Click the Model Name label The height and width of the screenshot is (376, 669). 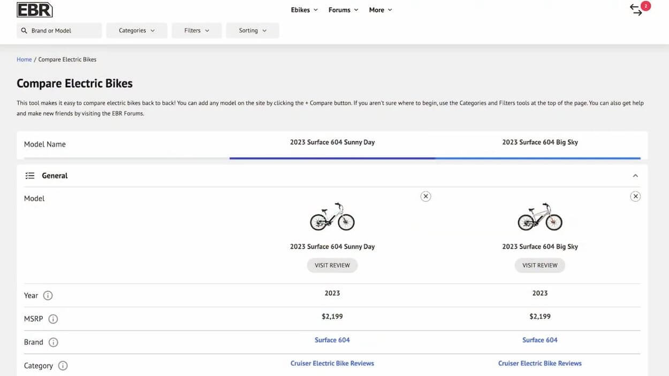pyautogui.click(x=45, y=144)
